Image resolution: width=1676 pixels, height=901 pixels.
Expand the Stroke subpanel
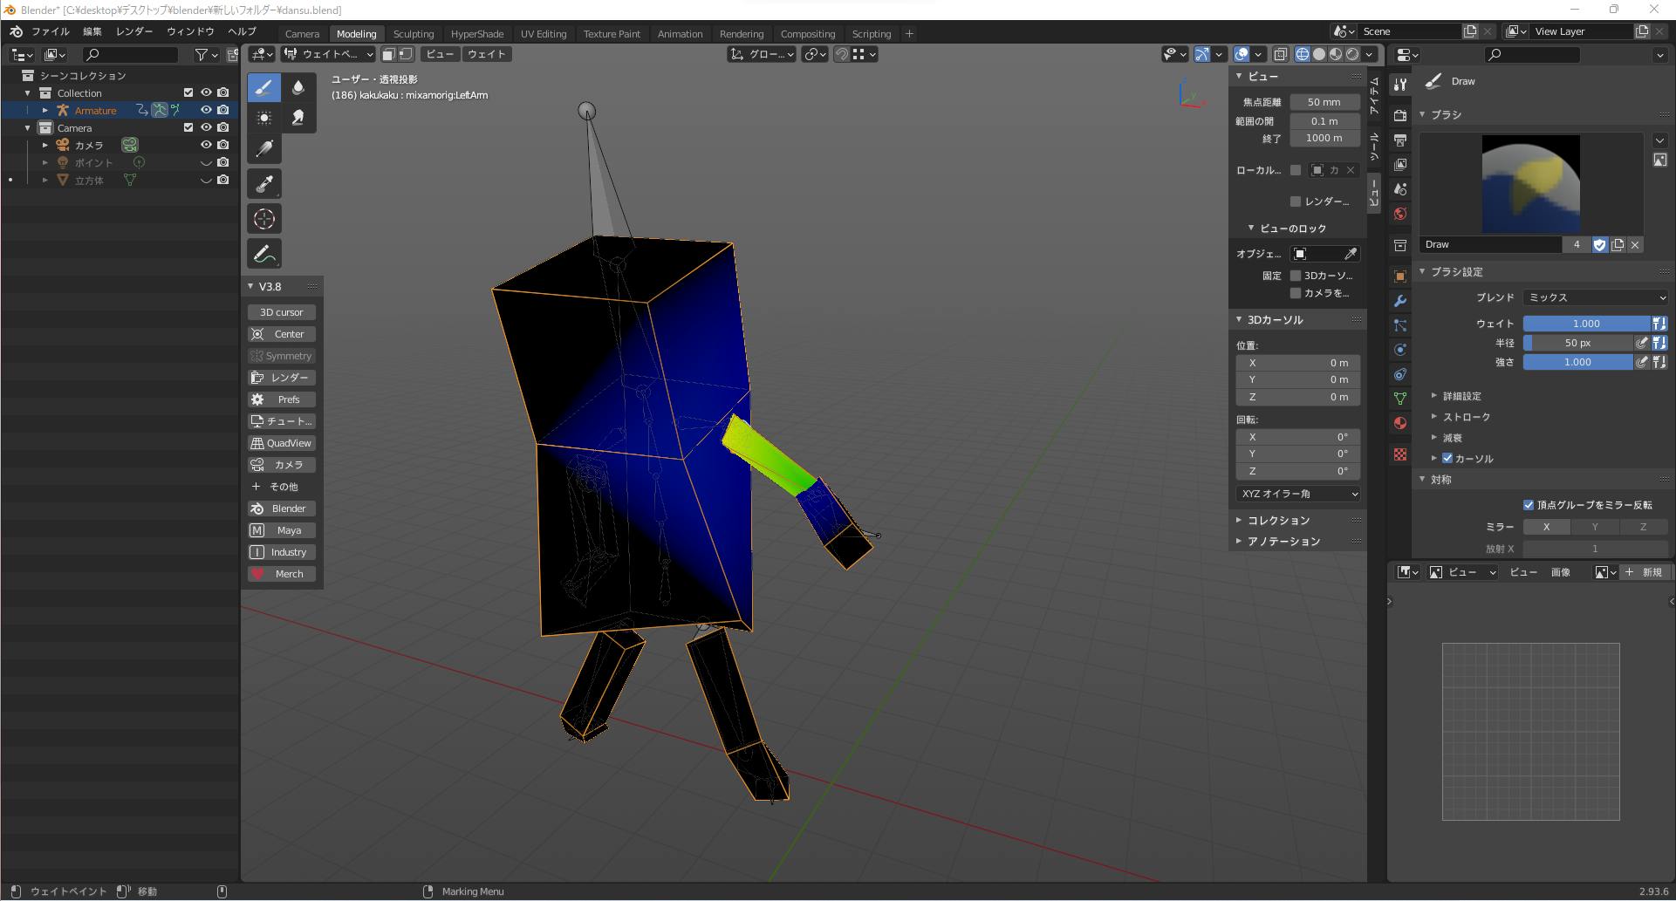[x=1466, y=417]
